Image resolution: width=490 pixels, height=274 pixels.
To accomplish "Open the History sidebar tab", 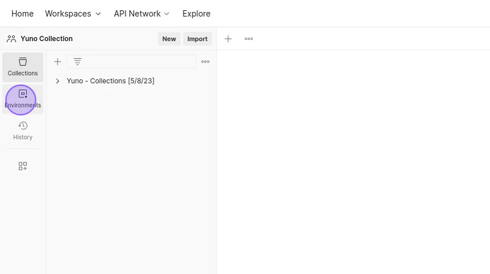I will click(22, 131).
